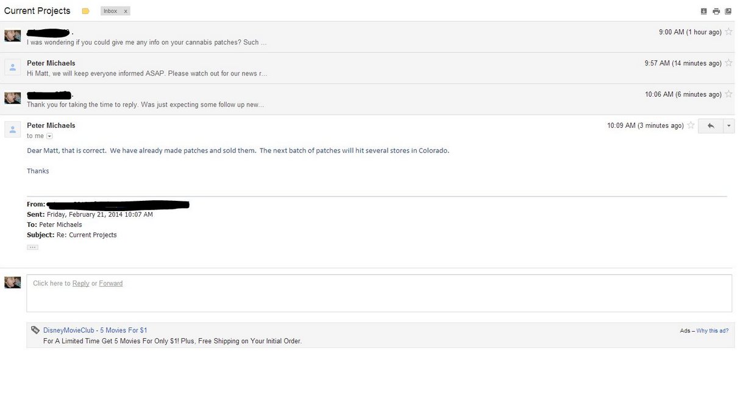Screen dimensions: 743x401
Task: Remove the Inbox label with x
Action: click(126, 11)
